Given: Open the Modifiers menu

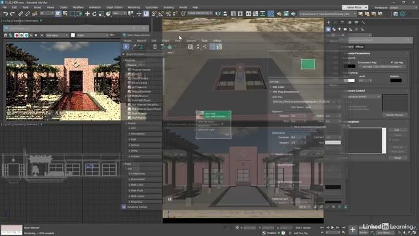Looking at the screenshot, I should pyautogui.click(x=79, y=7).
